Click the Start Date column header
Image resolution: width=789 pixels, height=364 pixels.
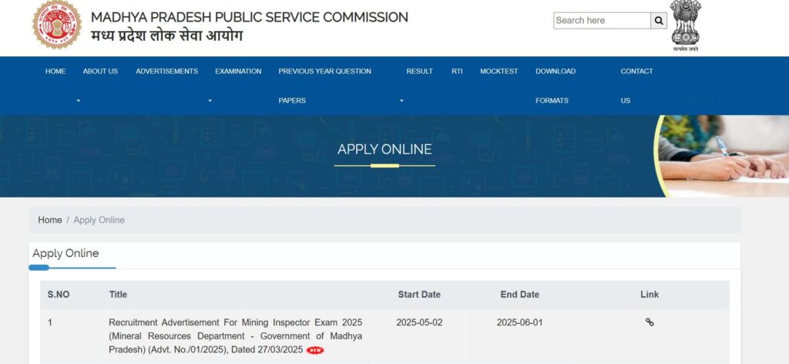point(419,295)
